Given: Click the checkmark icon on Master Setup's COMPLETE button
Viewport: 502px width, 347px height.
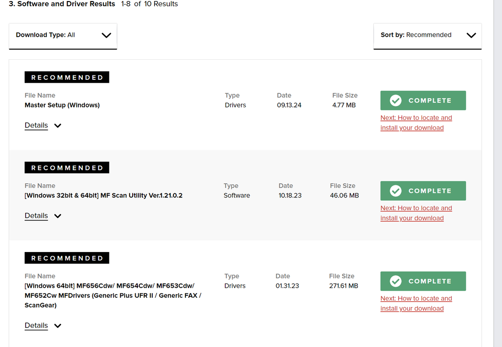Looking at the screenshot, I should tap(395, 100).
